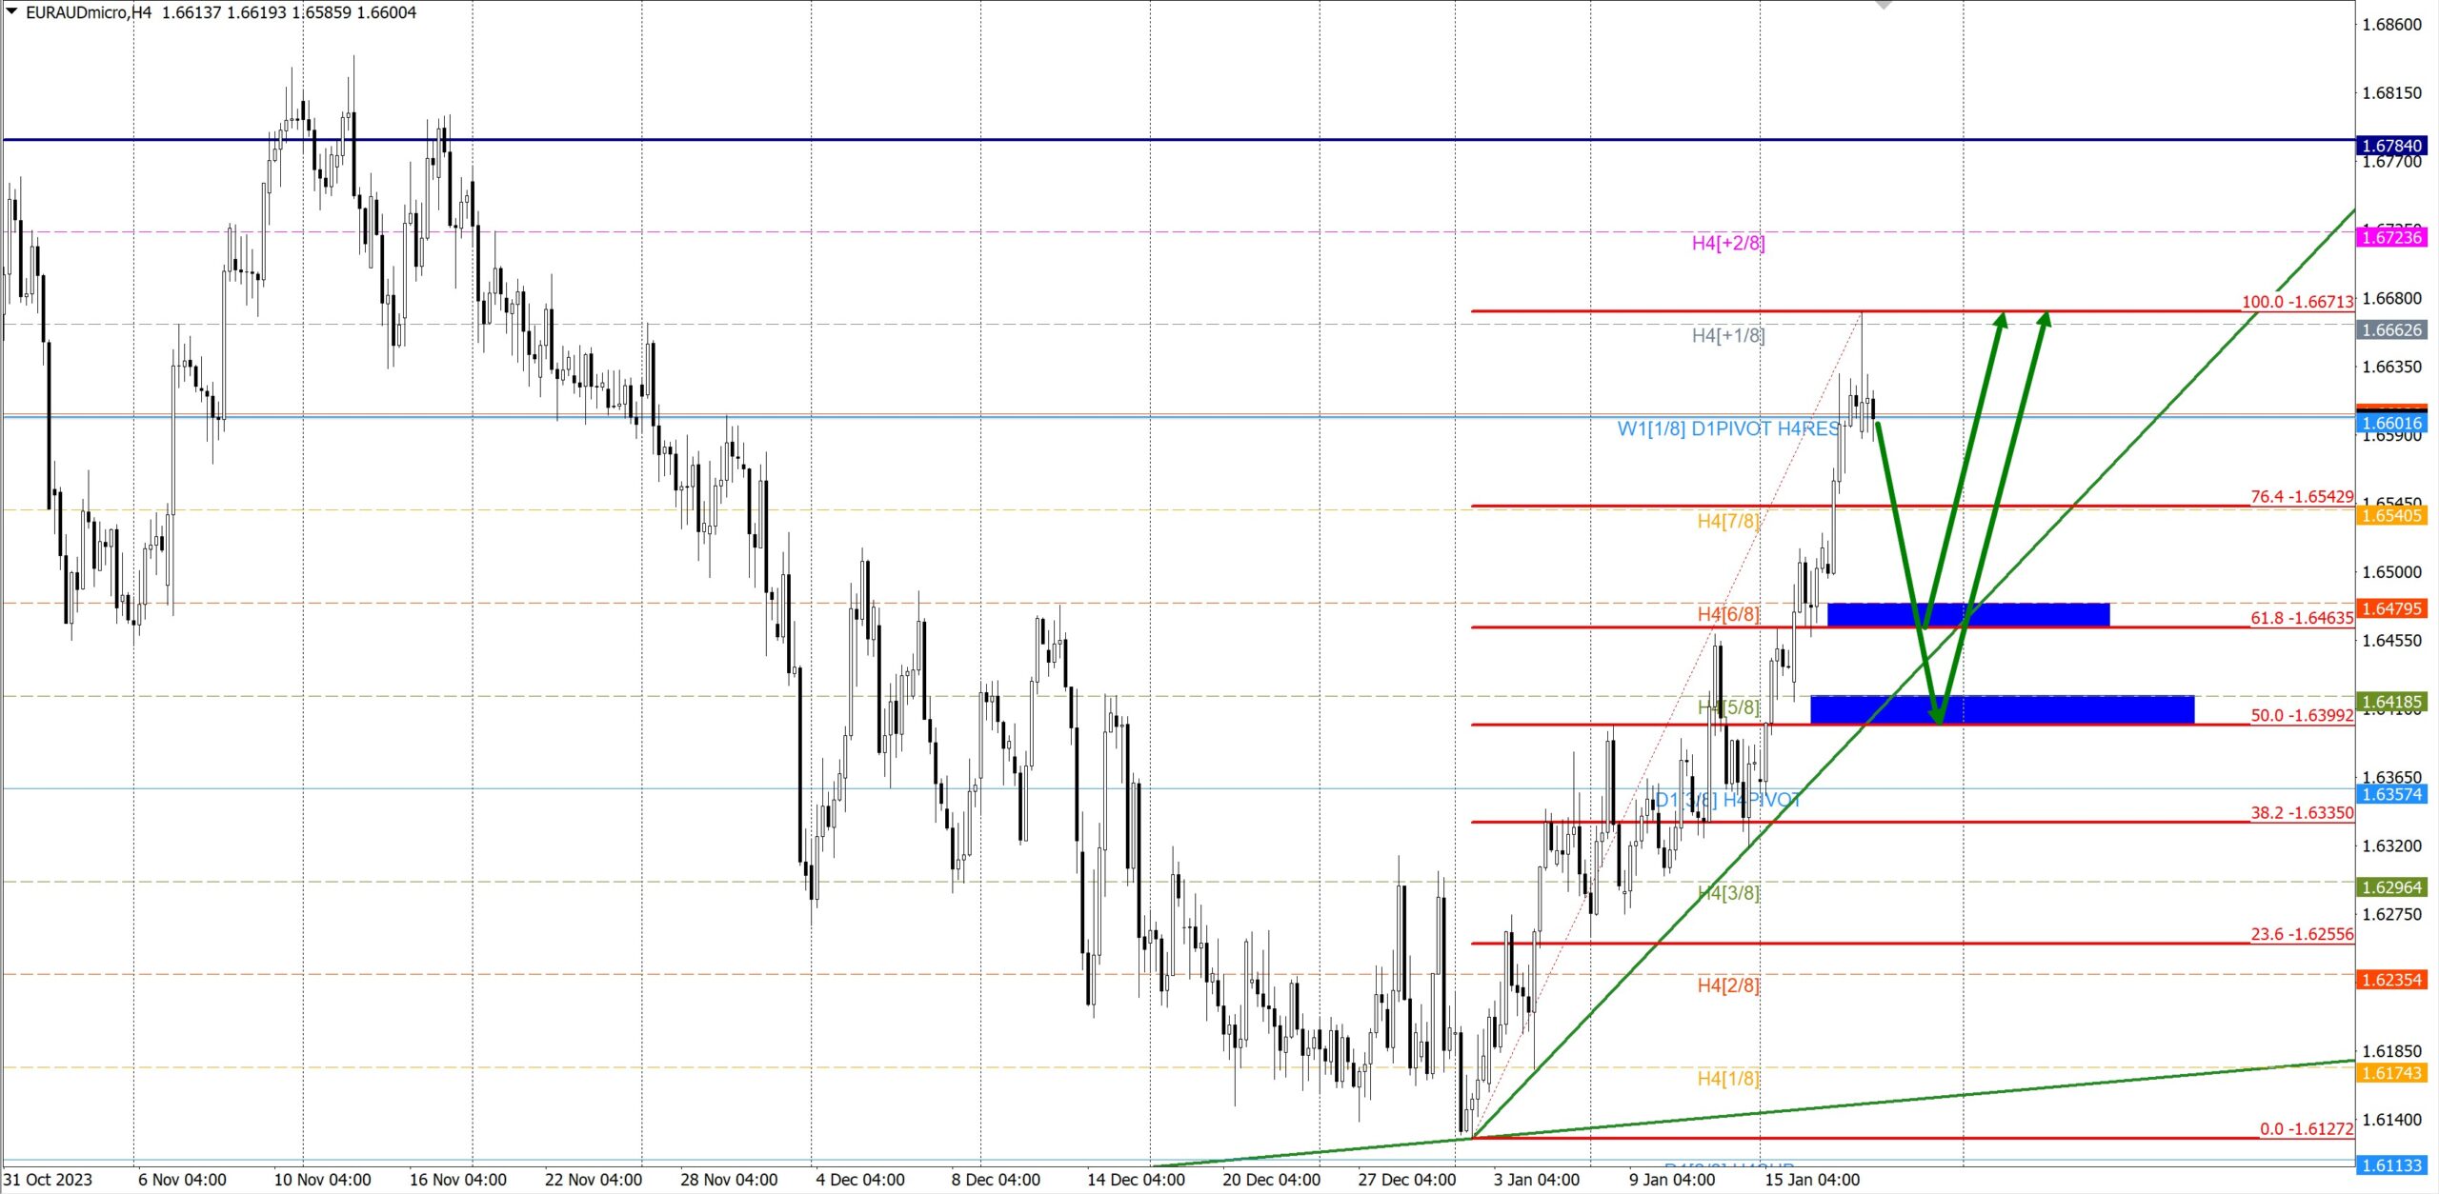Image resolution: width=2439 pixels, height=1194 pixels.
Task: Click the left green upward arrowhead
Action: pyautogui.click(x=2001, y=320)
